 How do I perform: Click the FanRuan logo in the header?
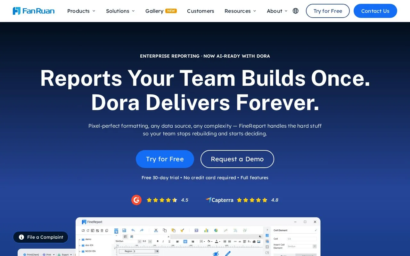tap(34, 11)
